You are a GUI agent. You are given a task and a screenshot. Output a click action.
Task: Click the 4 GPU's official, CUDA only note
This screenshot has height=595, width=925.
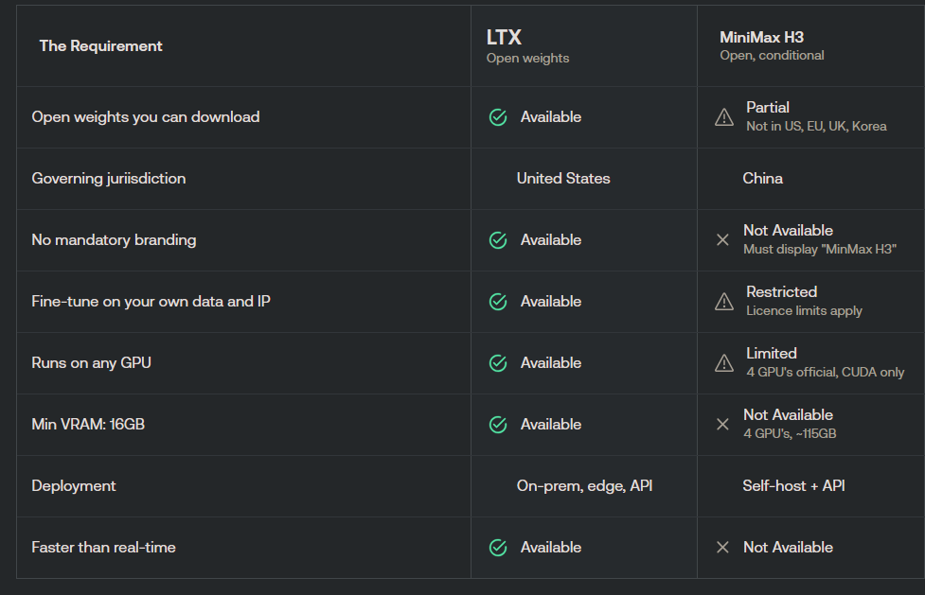[x=826, y=372]
